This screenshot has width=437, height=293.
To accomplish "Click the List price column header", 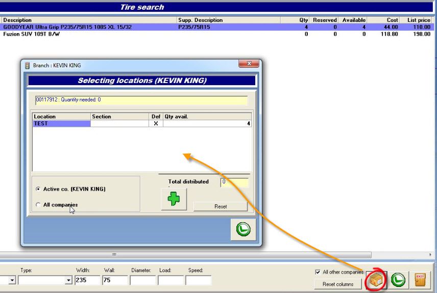I will (416, 20).
